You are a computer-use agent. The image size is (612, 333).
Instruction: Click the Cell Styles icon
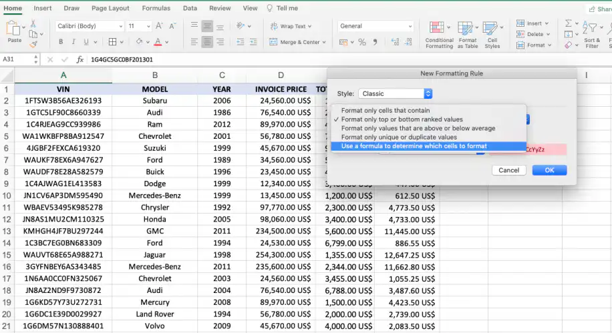(x=490, y=28)
